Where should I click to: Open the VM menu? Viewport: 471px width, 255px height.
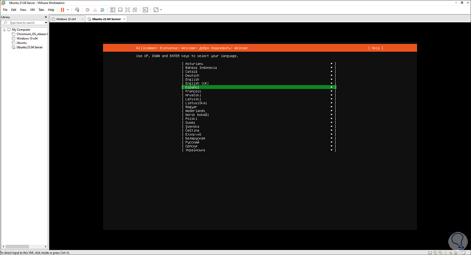[x=32, y=9]
